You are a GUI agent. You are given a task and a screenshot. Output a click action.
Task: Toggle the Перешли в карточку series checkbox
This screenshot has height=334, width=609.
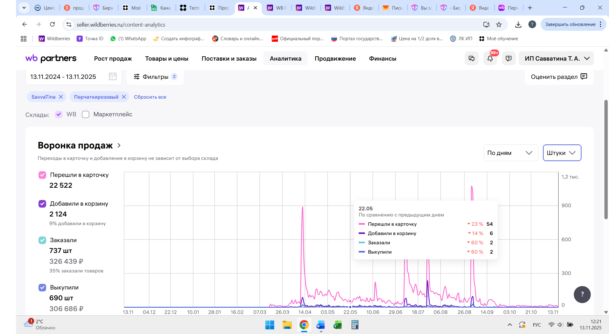point(42,175)
